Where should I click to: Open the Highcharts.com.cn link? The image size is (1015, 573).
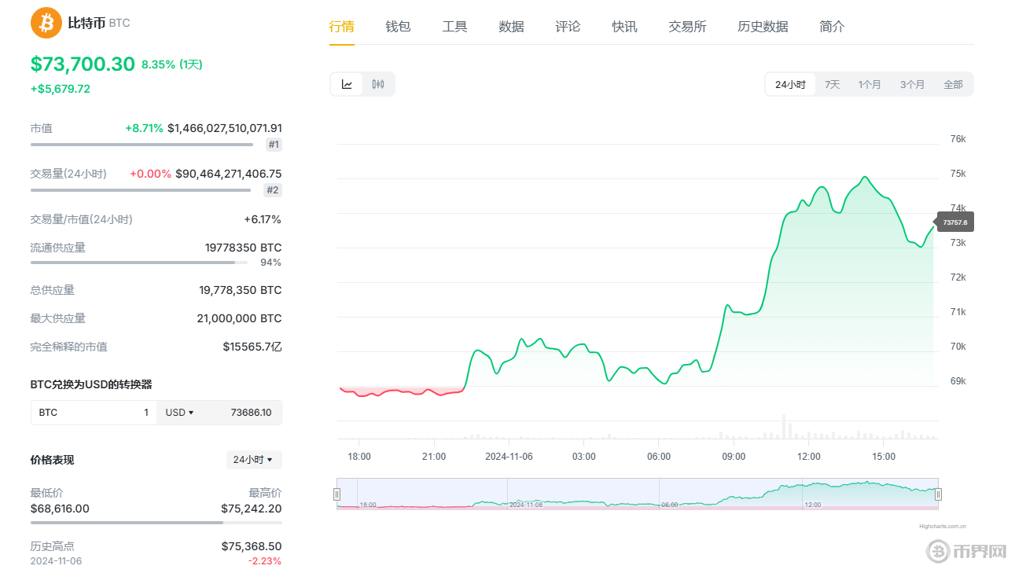943,525
